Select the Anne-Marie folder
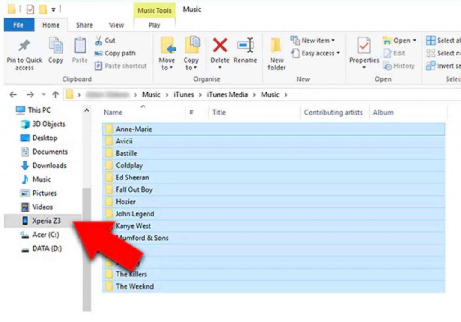The height and width of the screenshot is (322, 461). point(273,129)
